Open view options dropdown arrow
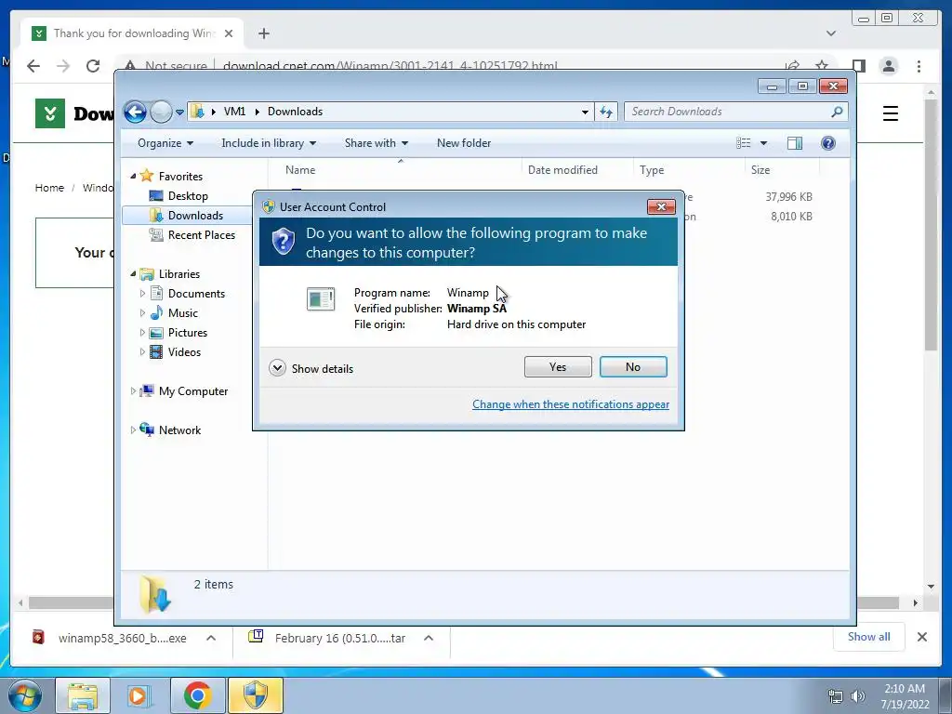The image size is (952, 714). point(764,143)
